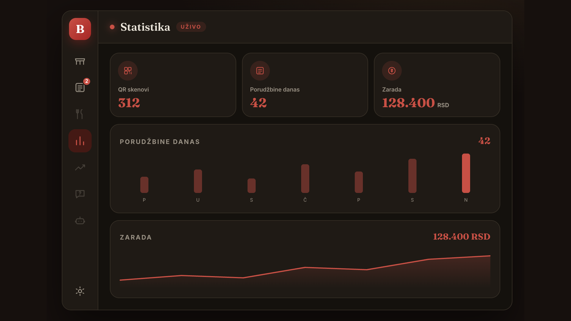This screenshot has height=321, width=571.
Task: Click the 128.400 RSD value in top Zarada card
Action: coord(415,103)
